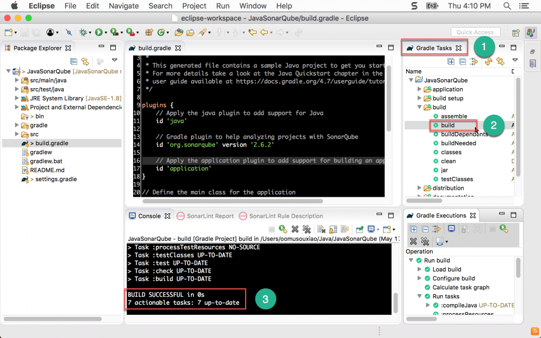Toggle Link with Editor in Package Explorer
The image size is (541, 338).
click(85, 62)
